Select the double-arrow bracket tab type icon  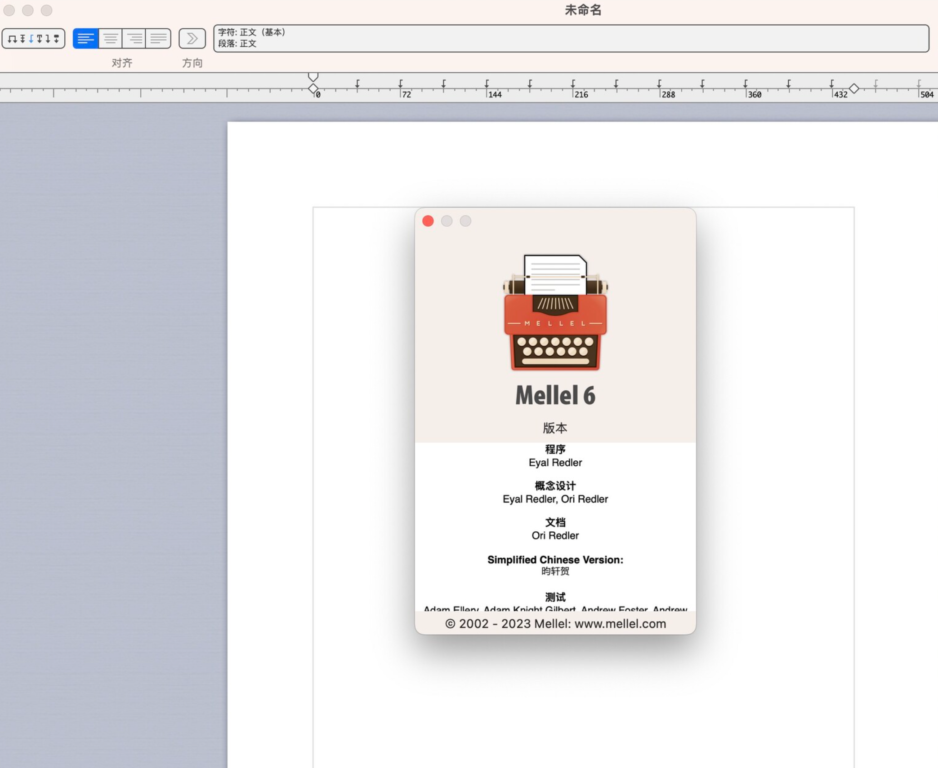(13, 39)
